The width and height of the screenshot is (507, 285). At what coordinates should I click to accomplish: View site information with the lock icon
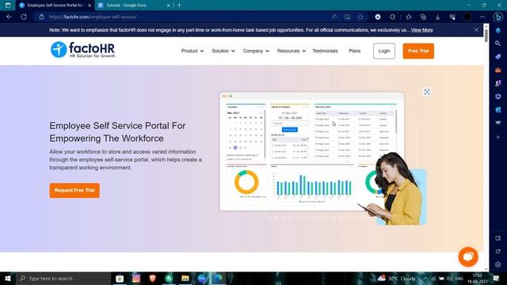[x=41, y=17]
